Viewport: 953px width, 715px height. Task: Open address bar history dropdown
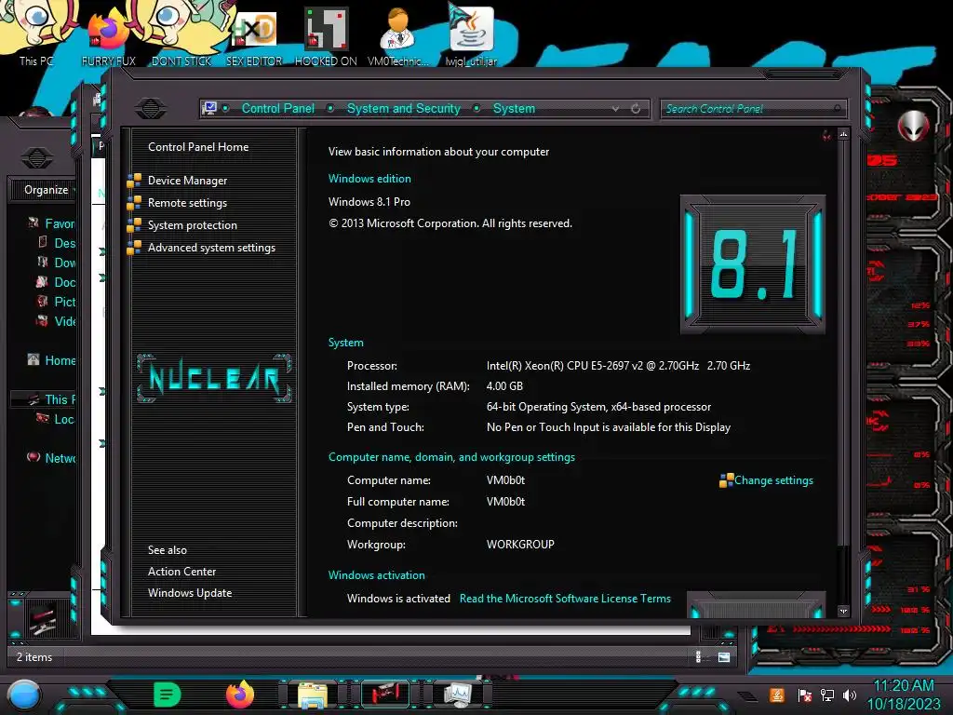click(x=616, y=108)
